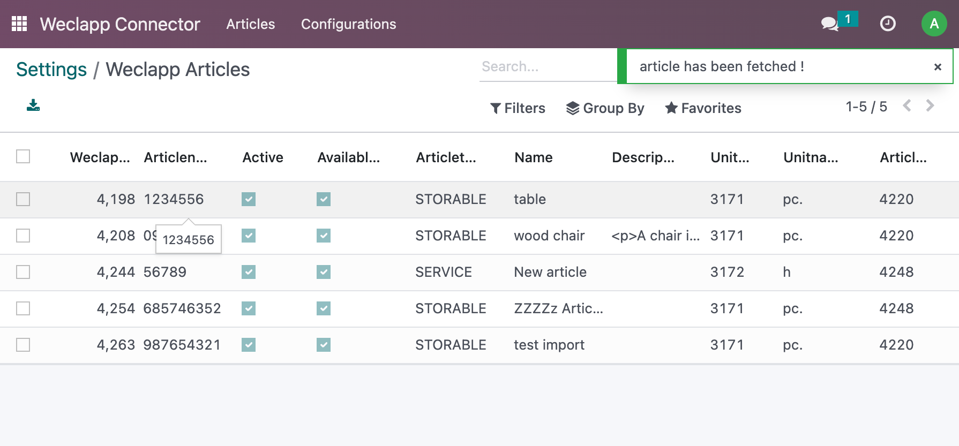
Task: Select the row checkbox for test import
Action: (23, 345)
